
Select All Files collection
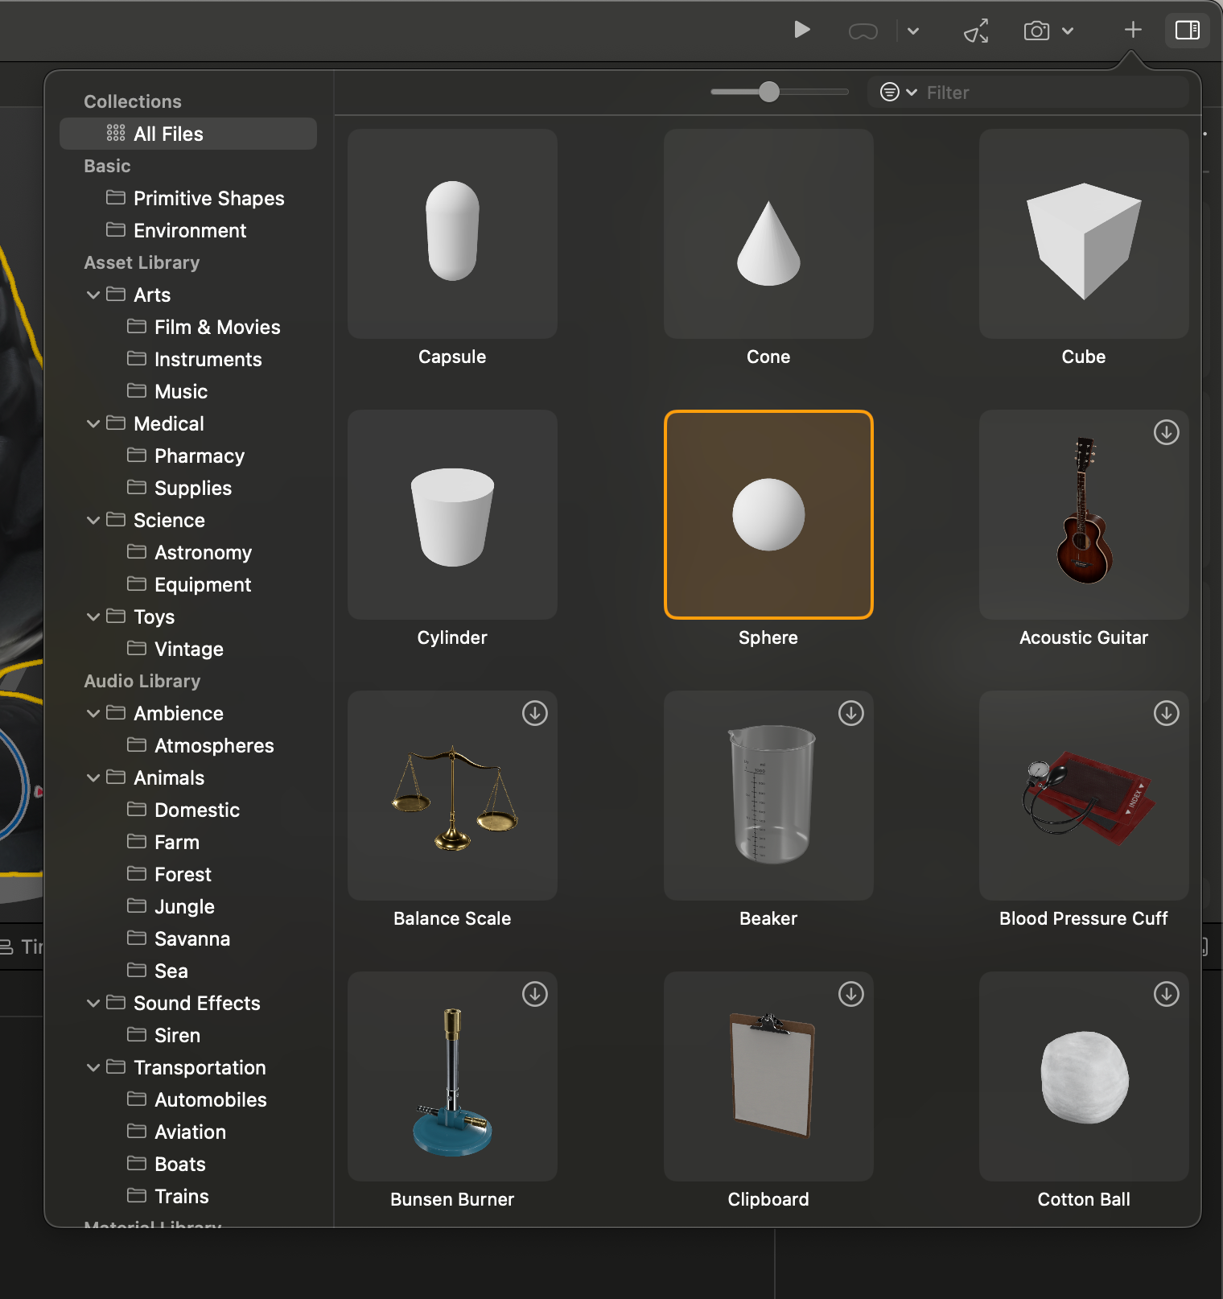point(188,134)
